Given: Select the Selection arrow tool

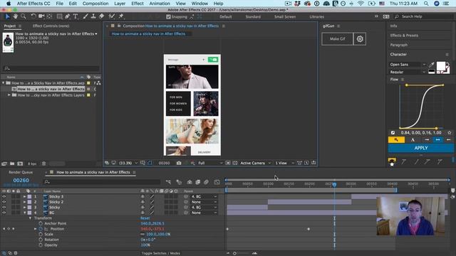Looking at the screenshot, I should [x=7, y=16].
